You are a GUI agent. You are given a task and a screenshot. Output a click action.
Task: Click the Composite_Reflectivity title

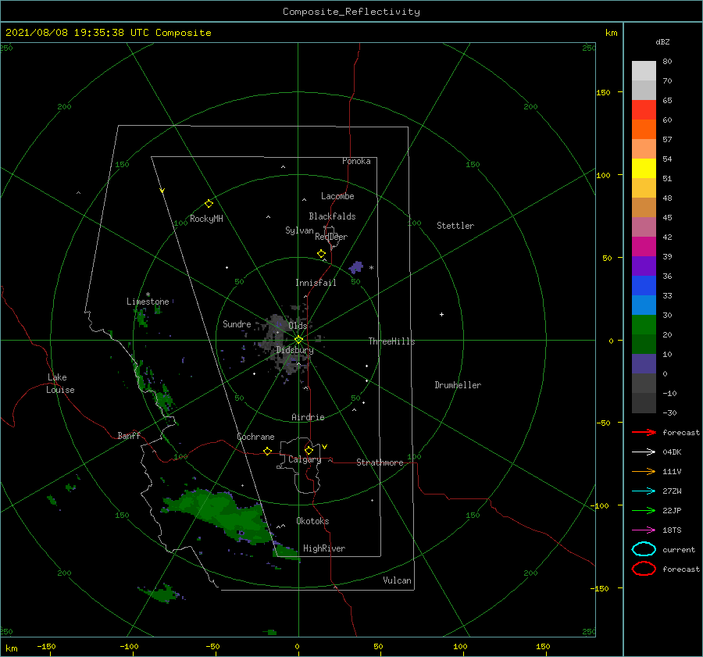(351, 12)
